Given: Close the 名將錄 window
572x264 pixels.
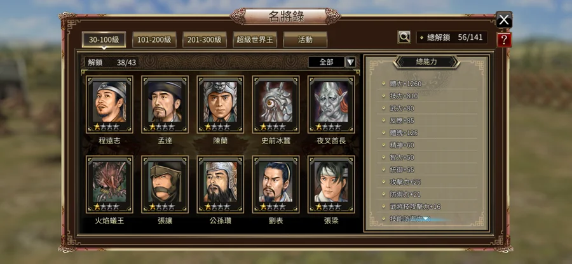Looking at the screenshot, I should click(504, 20).
